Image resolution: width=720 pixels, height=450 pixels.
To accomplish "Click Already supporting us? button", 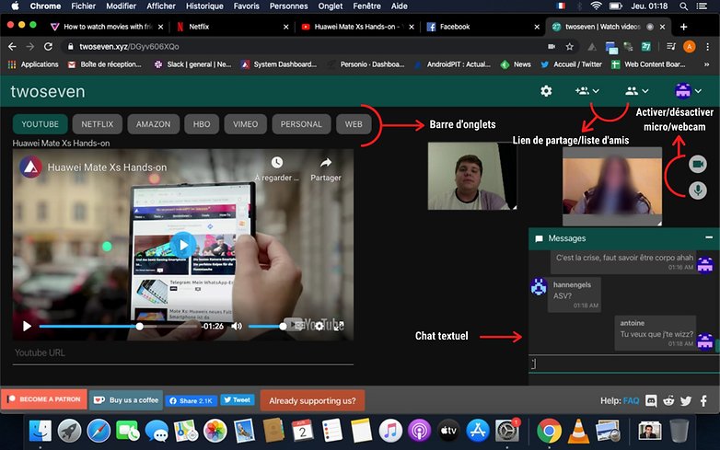I will pos(312,400).
